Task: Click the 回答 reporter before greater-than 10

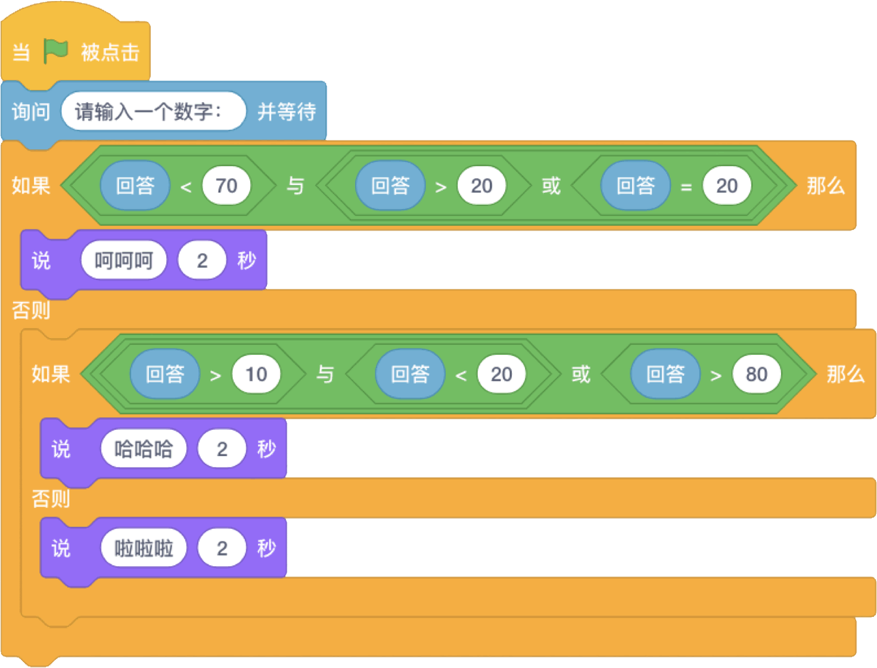Action: point(165,374)
